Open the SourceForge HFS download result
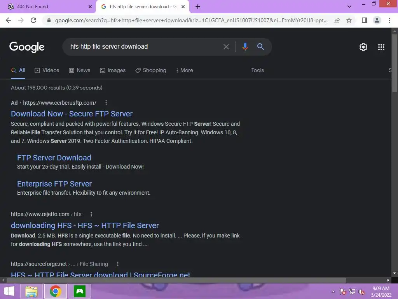Screen dimensions: 398x299 (x=101, y=274)
